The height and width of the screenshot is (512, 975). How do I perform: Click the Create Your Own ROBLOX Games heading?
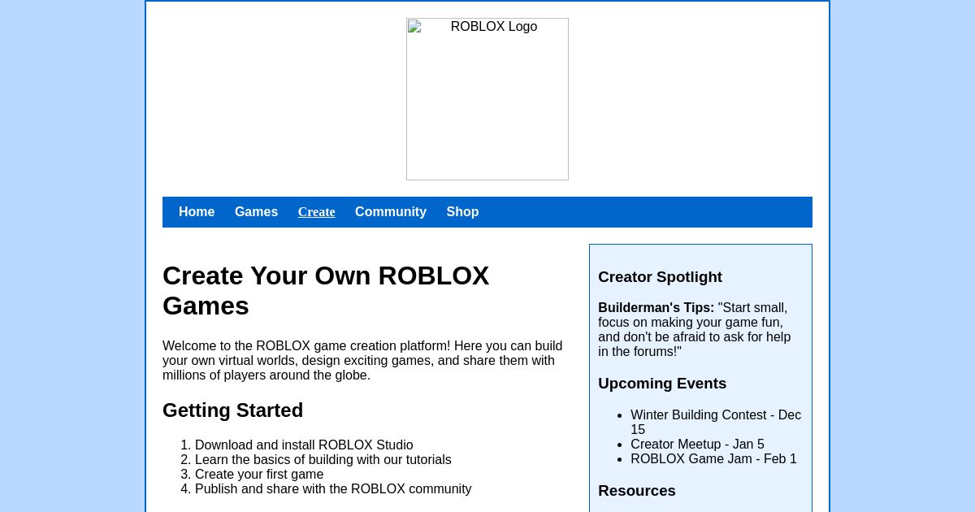point(326,290)
